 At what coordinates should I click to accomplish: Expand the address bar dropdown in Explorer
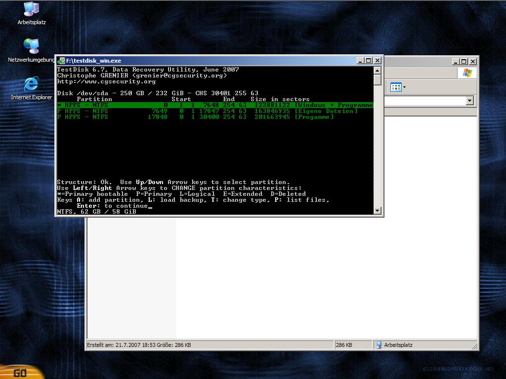click(x=469, y=101)
